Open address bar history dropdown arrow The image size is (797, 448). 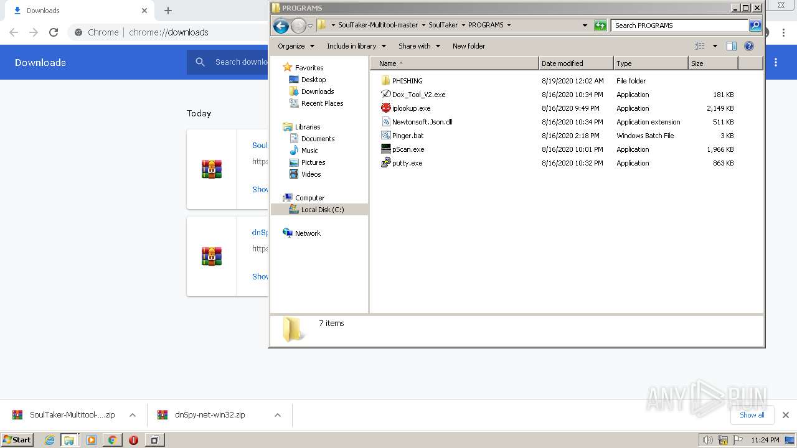click(585, 26)
